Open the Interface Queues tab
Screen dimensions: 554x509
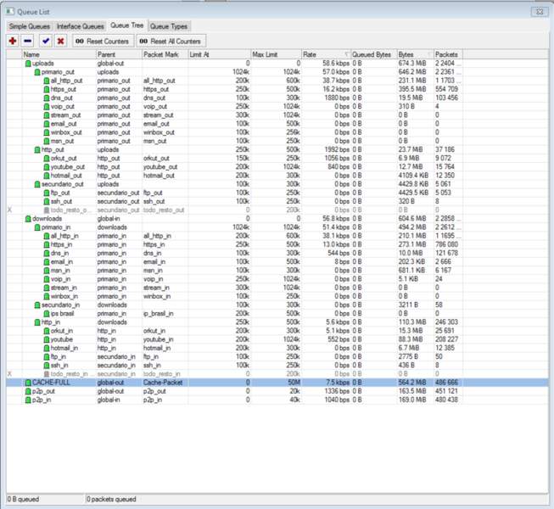(x=81, y=26)
